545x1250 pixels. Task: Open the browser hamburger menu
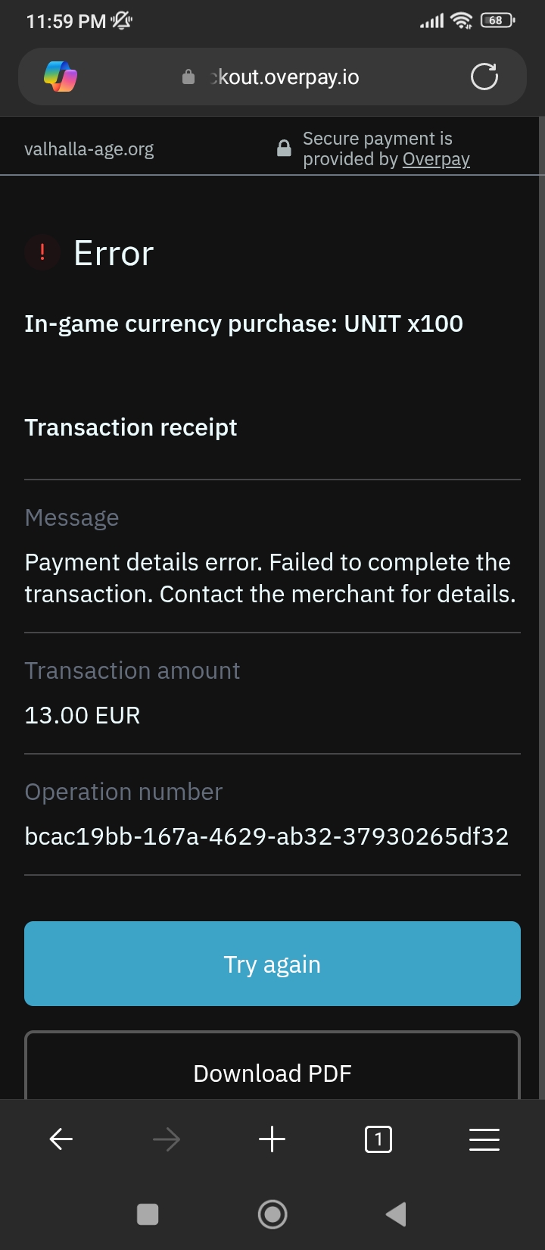click(484, 1139)
